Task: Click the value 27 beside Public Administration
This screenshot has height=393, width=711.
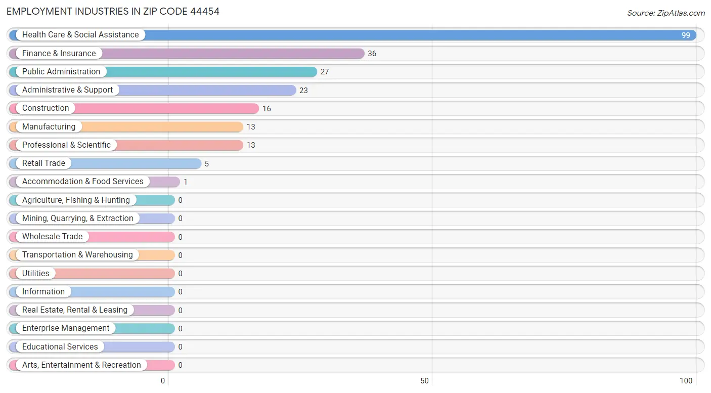Action: pos(325,72)
